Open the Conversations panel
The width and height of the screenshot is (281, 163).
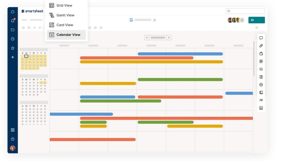point(261,38)
